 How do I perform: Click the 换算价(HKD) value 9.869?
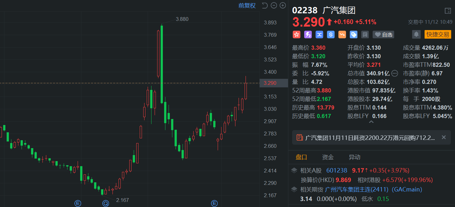[x=344, y=180]
